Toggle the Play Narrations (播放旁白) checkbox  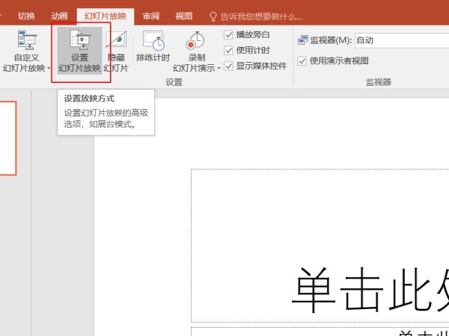(x=229, y=34)
